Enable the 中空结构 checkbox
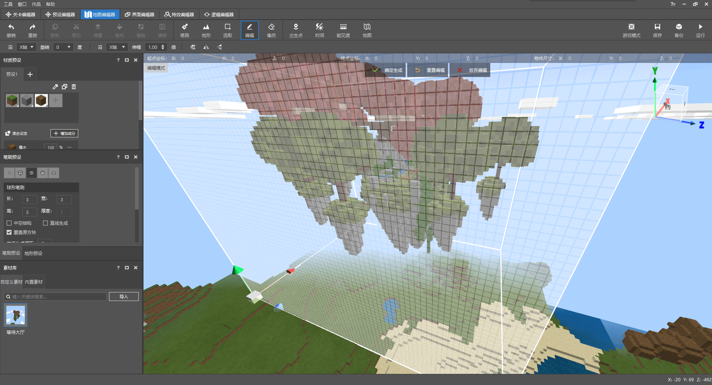 tap(9, 223)
